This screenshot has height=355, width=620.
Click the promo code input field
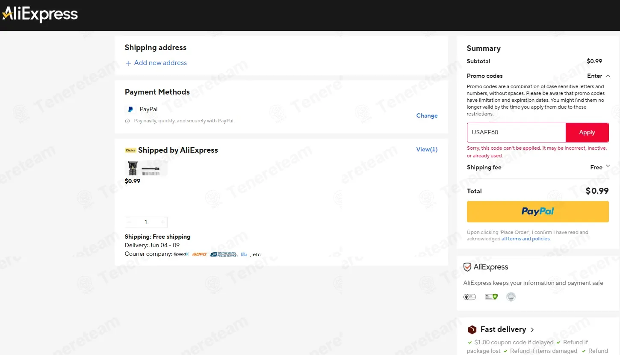(516, 133)
